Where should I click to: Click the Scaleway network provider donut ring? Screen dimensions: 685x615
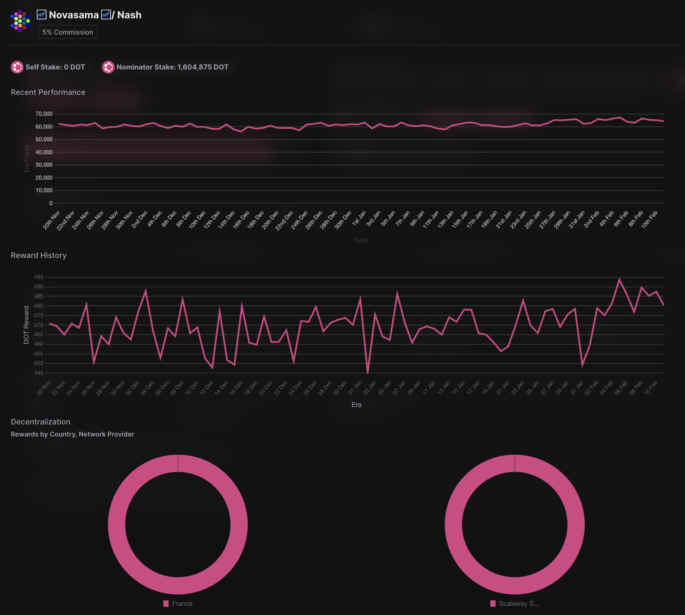(x=454, y=524)
